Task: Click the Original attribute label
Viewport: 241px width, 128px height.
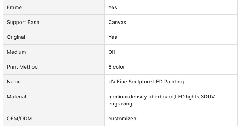Action: (16, 37)
